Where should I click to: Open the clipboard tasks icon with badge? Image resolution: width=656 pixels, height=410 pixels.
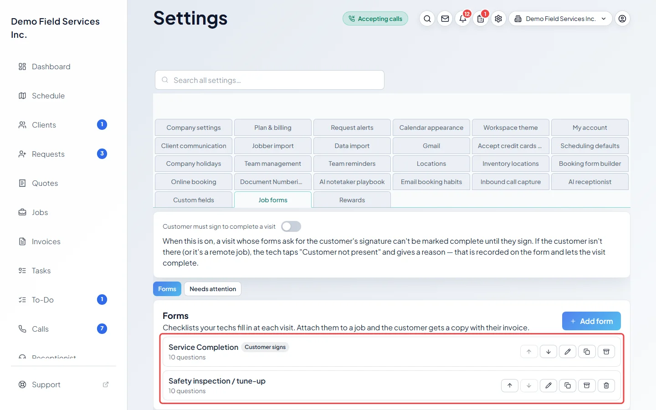pos(481,19)
